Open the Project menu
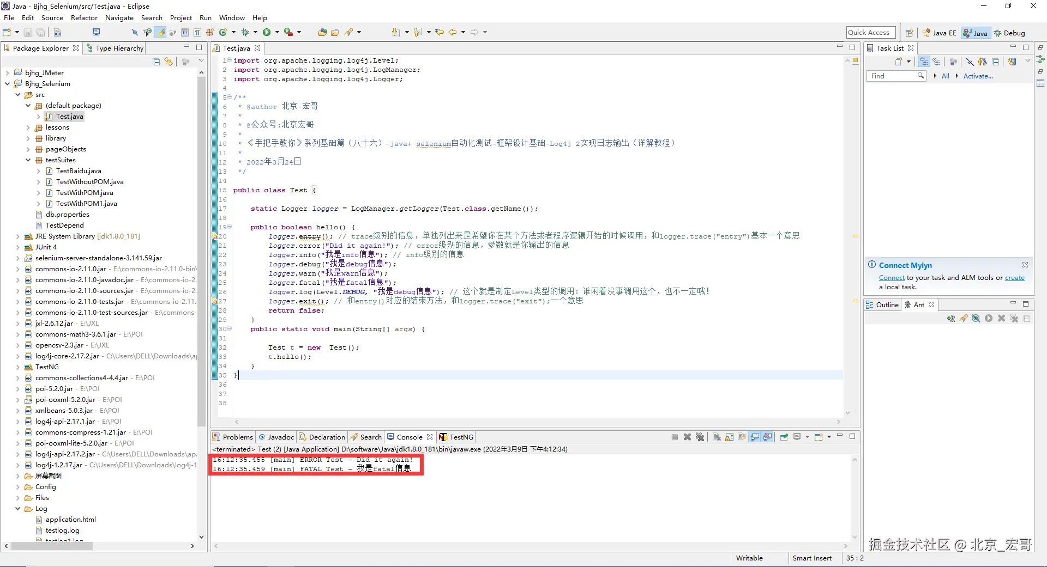Viewport: 1047px width, 567px height. click(x=181, y=18)
